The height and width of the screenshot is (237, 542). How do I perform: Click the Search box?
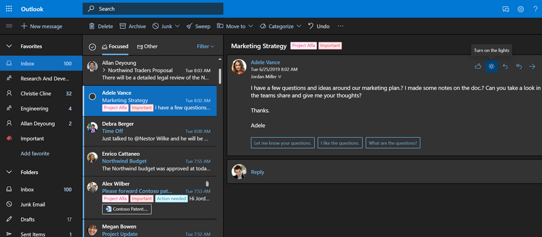(x=153, y=9)
